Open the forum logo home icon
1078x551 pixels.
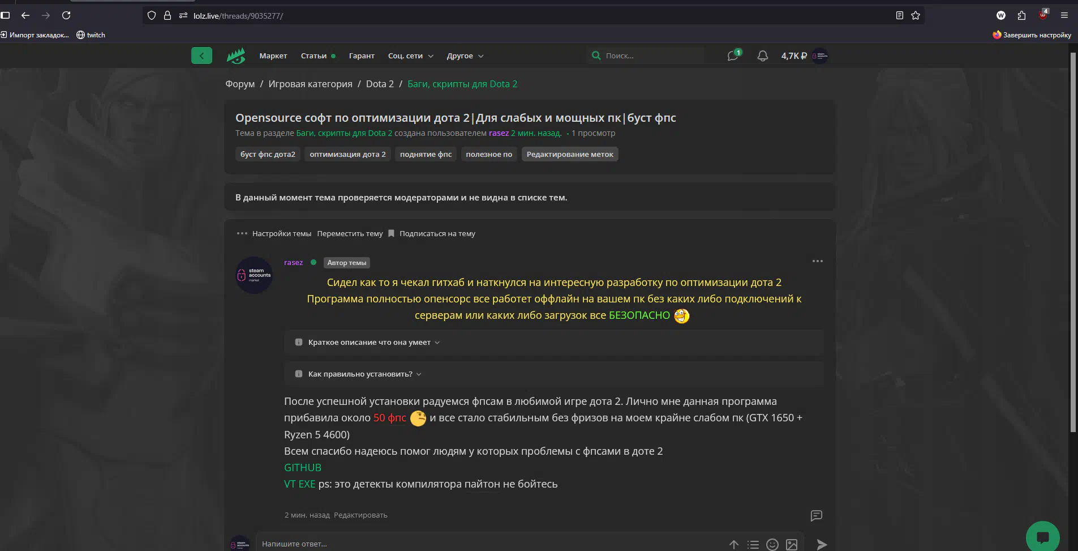point(236,55)
